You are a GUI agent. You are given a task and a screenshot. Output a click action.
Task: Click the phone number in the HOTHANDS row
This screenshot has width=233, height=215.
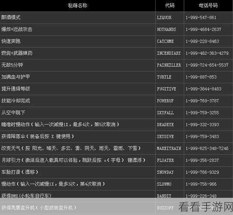point(203,29)
